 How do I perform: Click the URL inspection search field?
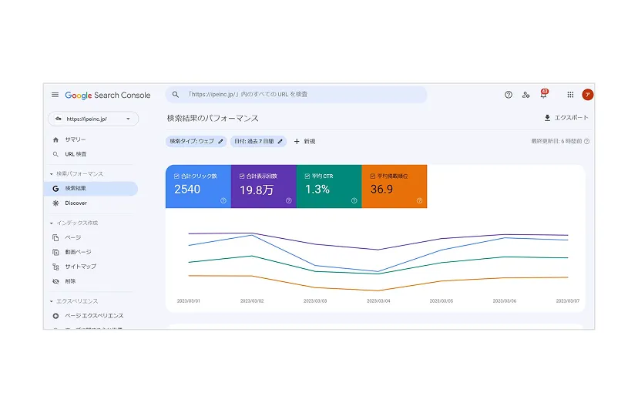pos(296,95)
